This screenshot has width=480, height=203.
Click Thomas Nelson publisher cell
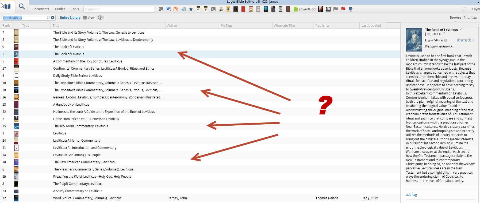327,198
